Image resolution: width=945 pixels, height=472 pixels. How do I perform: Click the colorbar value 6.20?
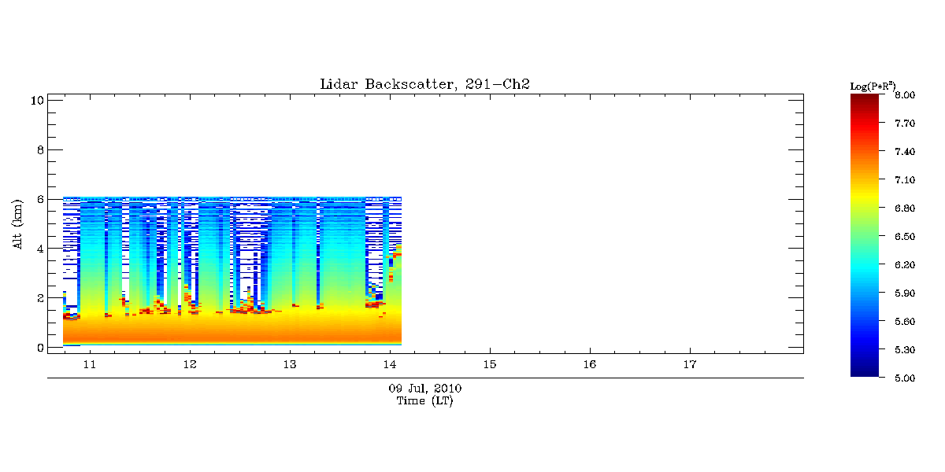[906, 265]
